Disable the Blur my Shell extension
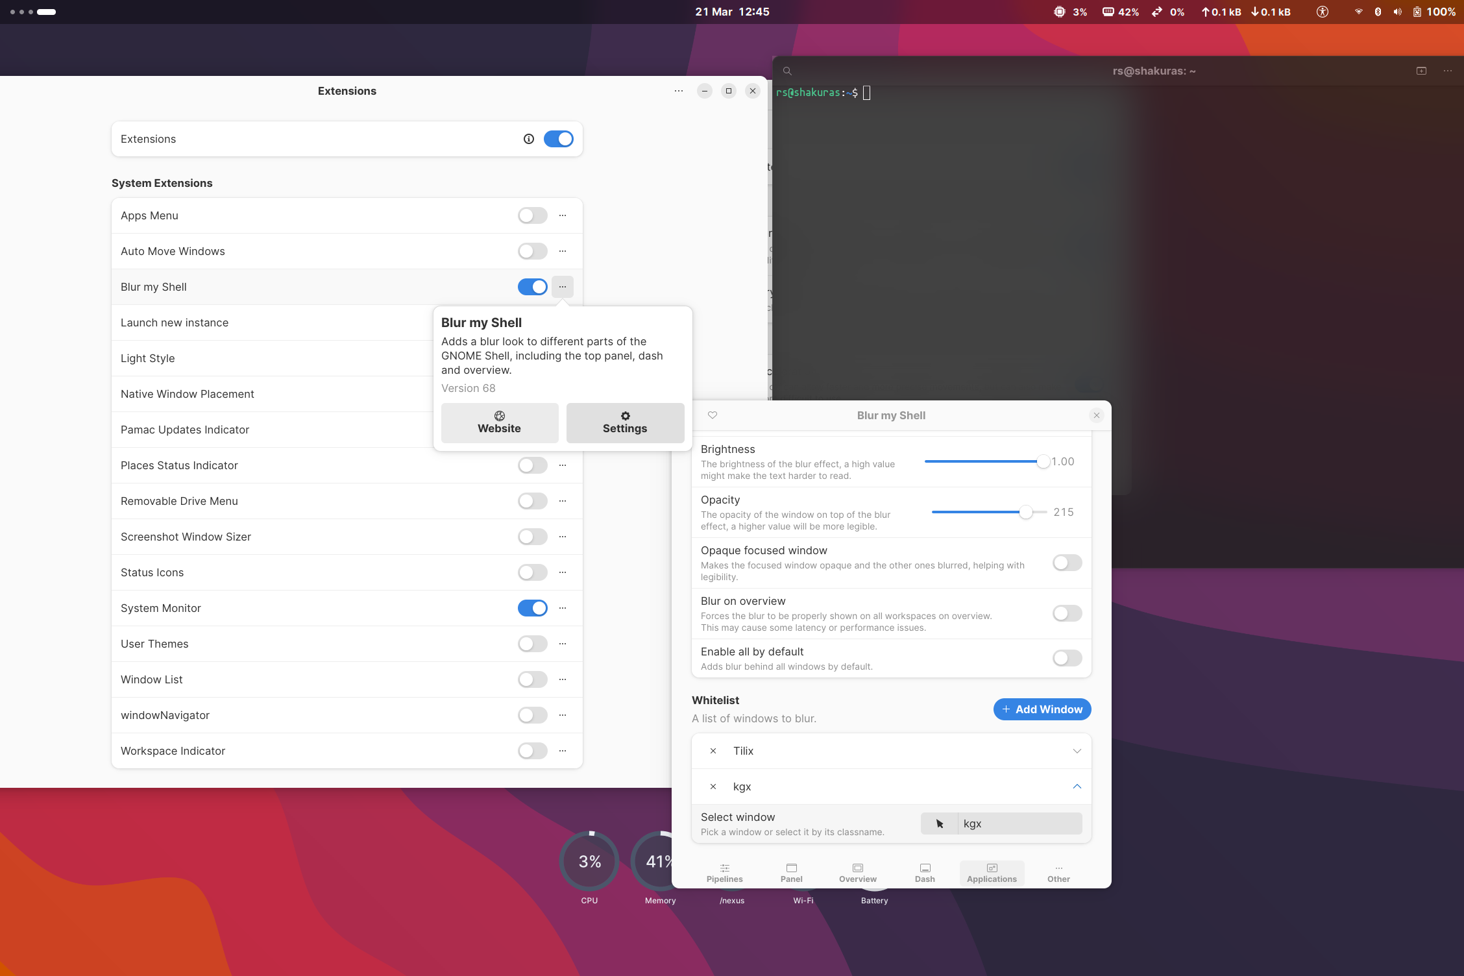This screenshot has height=976, width=1464. click(x=533, y=287)
